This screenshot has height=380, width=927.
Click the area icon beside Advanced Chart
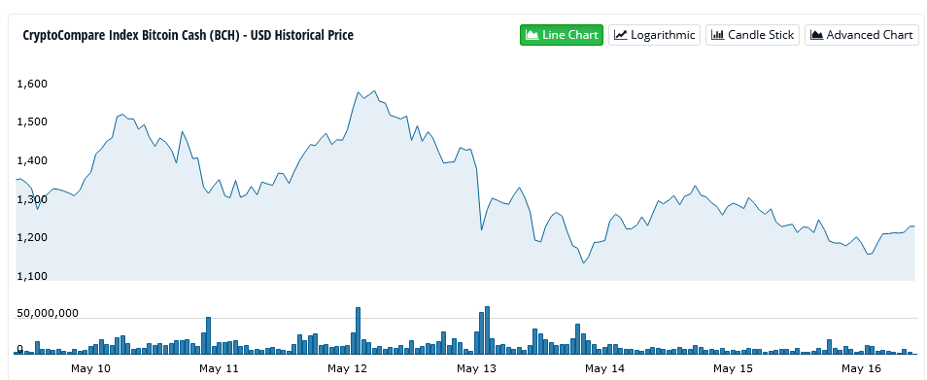816,35
